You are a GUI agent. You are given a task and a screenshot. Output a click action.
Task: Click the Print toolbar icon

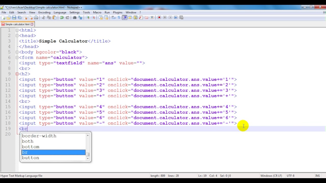tap(36, 18)
